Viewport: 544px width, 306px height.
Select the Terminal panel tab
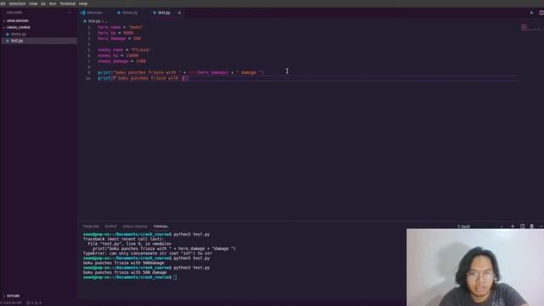pyautogui.click(x=161, y=227)
